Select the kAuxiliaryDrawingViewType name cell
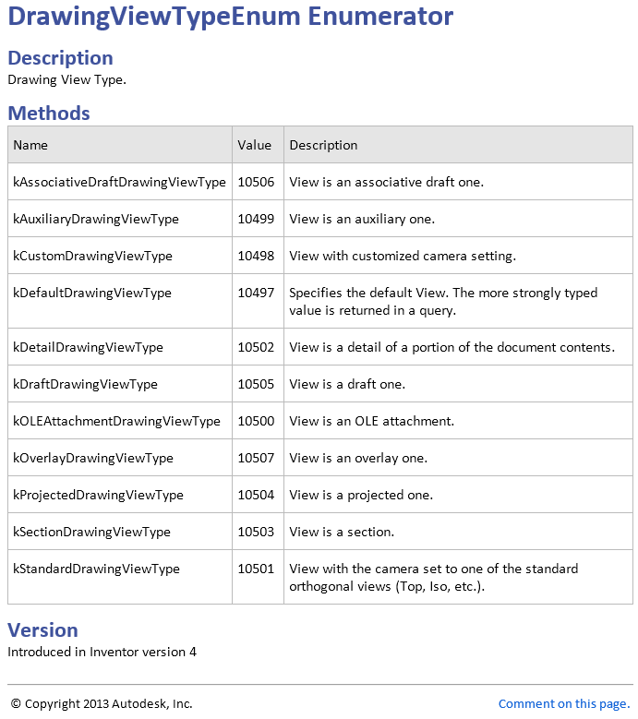This screenshot has width=638, height=719. (x=96, y=219)
